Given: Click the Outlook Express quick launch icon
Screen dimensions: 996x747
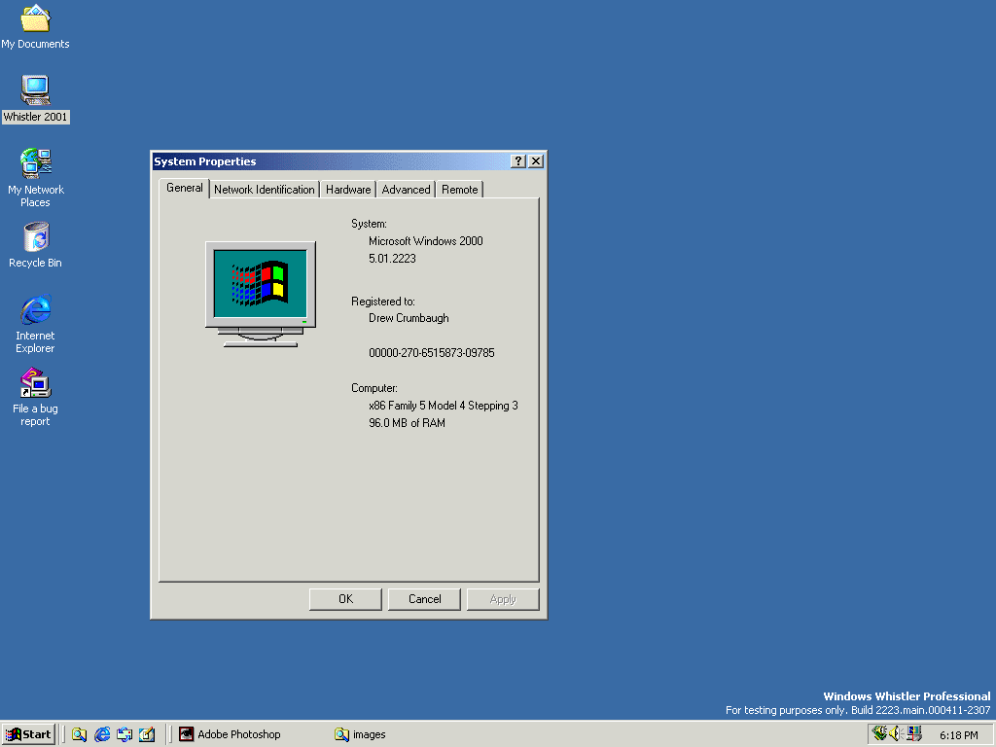Looking at the screenshot, I should (124, 734).
